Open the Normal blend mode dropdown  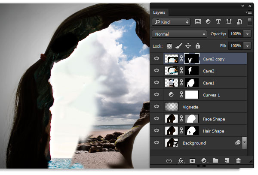point(179,34)
